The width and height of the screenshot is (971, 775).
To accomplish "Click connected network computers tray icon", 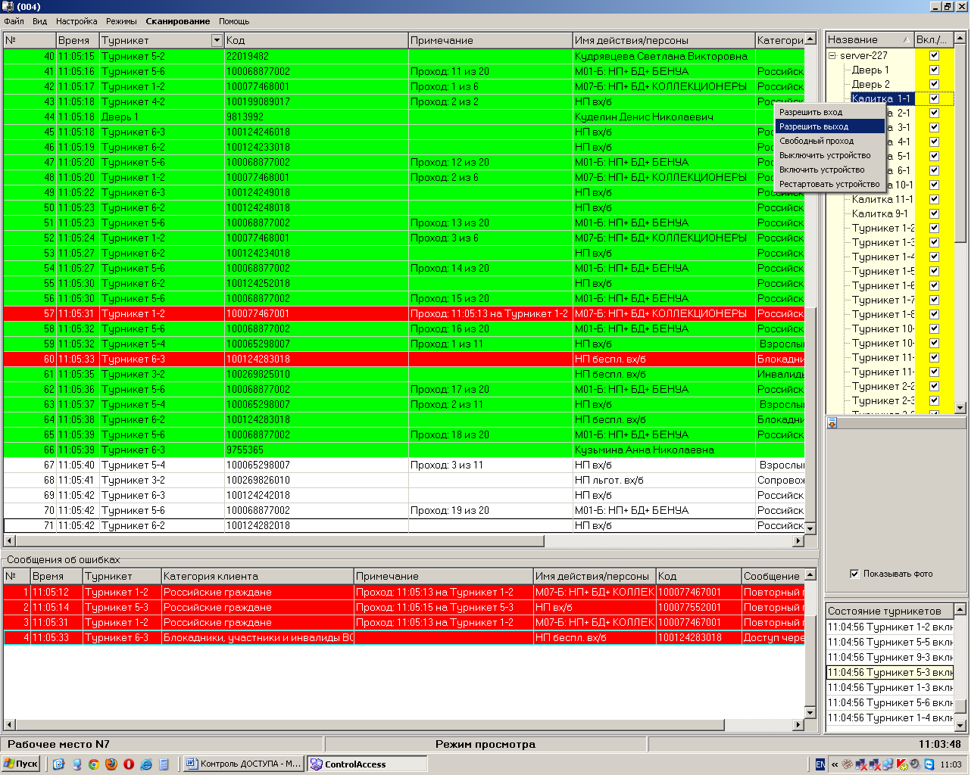I will pyautogui.click(x=888, y=764).
